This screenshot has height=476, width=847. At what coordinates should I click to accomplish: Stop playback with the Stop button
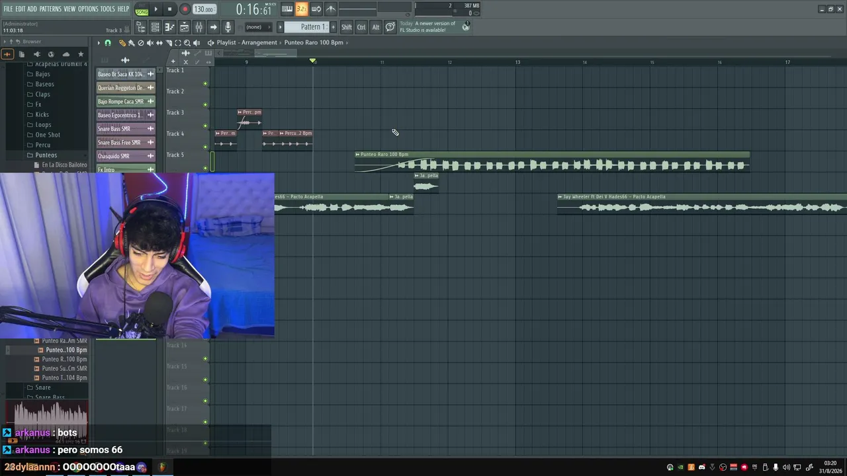coord(170,9)
